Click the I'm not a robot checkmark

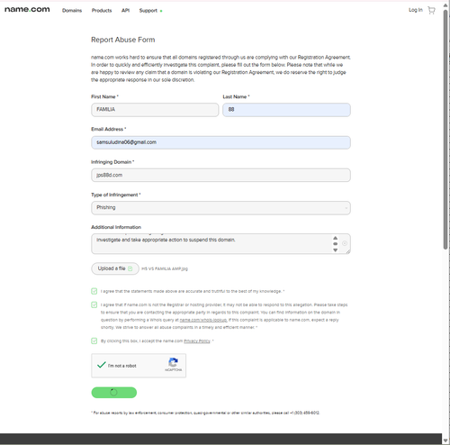[x=102, y=365]
